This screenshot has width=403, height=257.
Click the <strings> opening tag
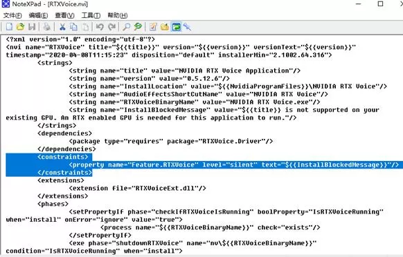click(x=55, y=63)
